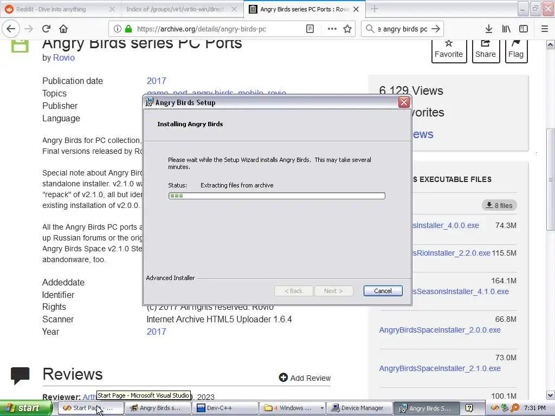Close the Angry Birds Setup dialog
The image size is (555, 416).
(404, 102)
